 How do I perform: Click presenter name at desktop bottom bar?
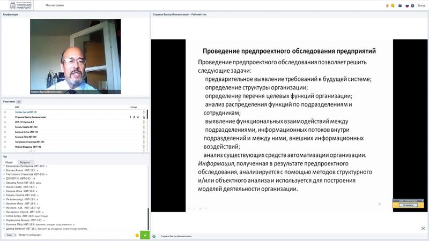[x=176, y=236]
